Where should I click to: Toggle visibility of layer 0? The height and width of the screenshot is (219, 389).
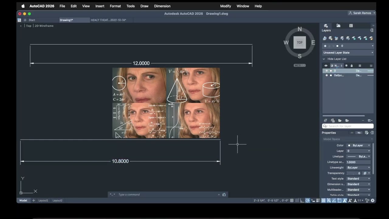click(327, 71)
